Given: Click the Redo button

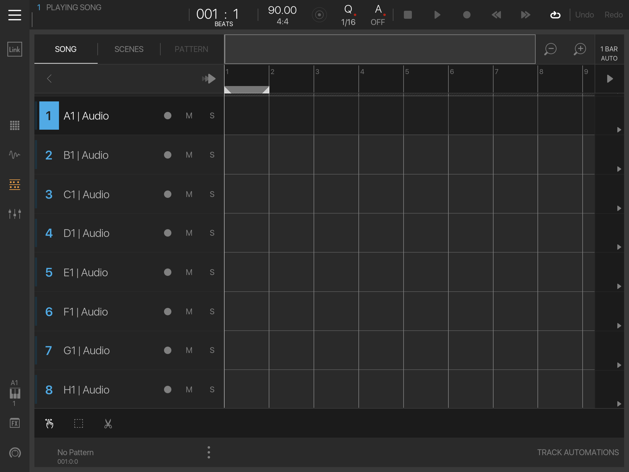Looking at the screenshot, I should [x=614, y=15].
